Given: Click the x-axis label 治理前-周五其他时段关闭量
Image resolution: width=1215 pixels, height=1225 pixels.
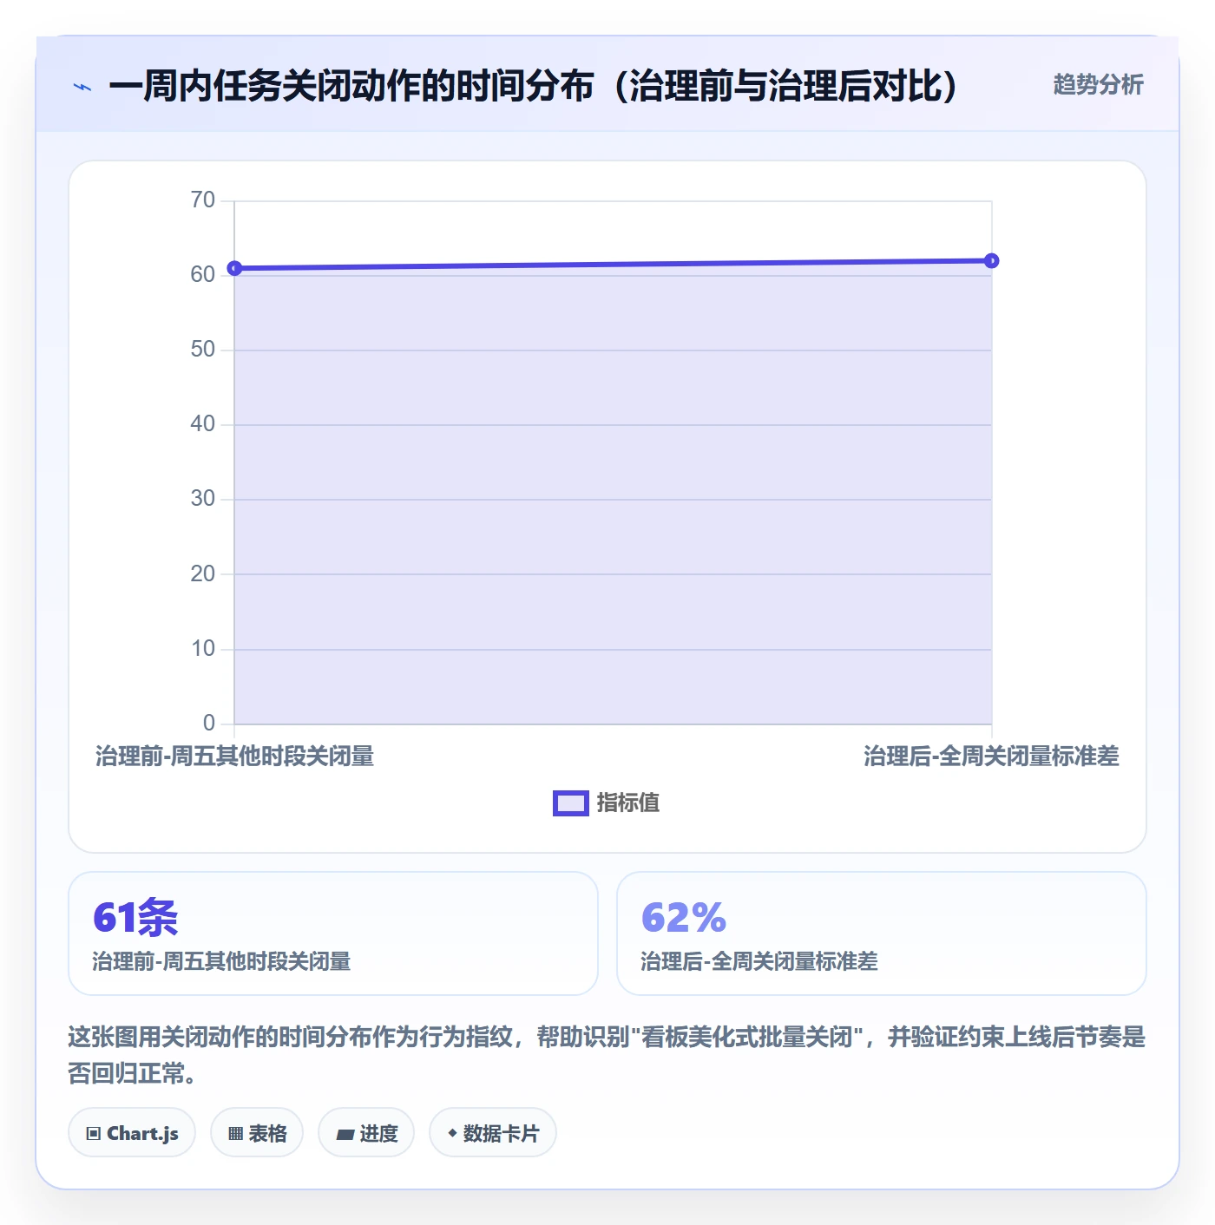Looking at the screenshot, I should pyautogui.click(x=234, y=757).
